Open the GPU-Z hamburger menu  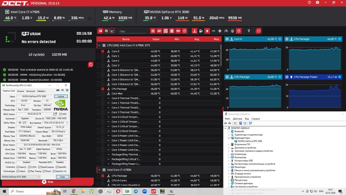pyautogui.click(x=67, y=90)
